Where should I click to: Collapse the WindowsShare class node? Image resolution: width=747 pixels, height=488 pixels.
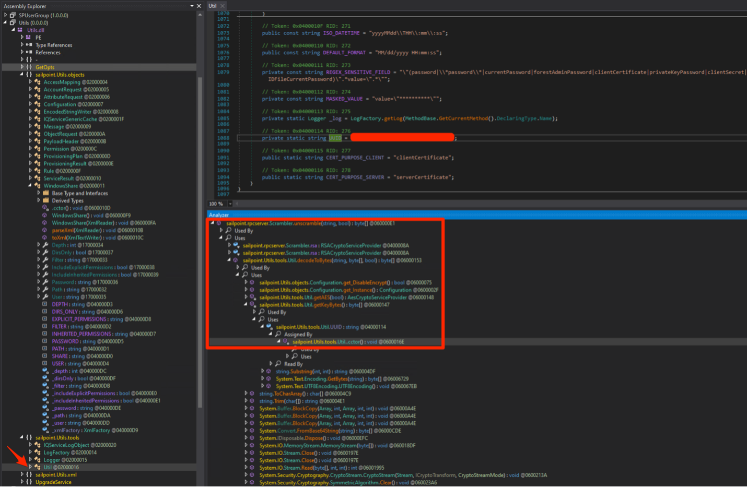[30, 186]
